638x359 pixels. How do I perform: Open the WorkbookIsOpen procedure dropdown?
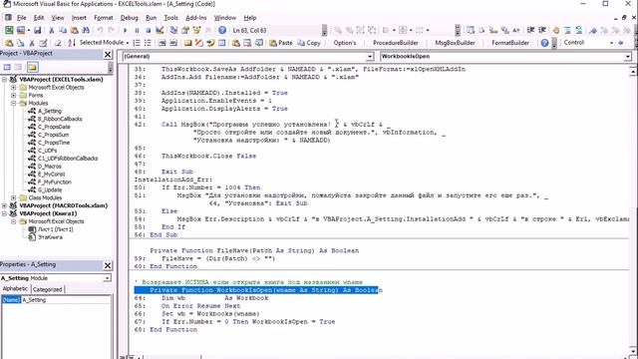(x=628, y=57)
